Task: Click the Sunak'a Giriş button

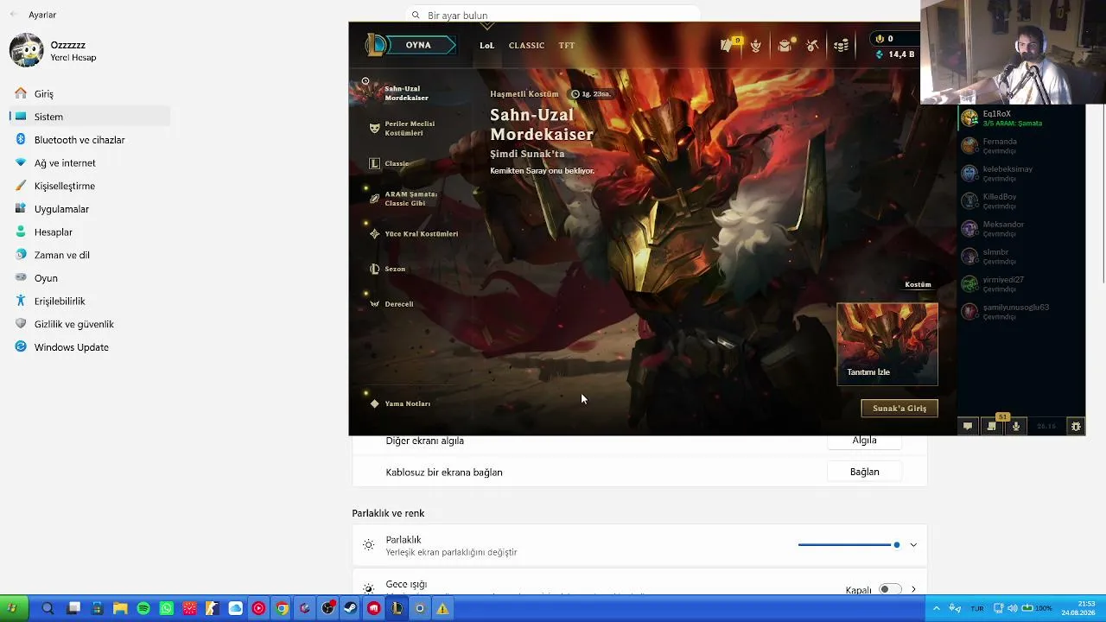Action: pos(899,408)
